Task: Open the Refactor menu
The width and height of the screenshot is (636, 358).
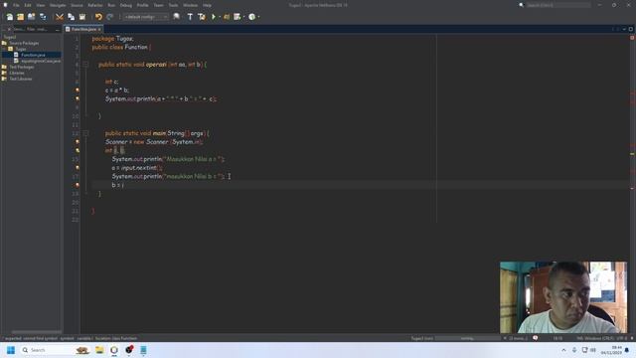Action: pos(95,5)
